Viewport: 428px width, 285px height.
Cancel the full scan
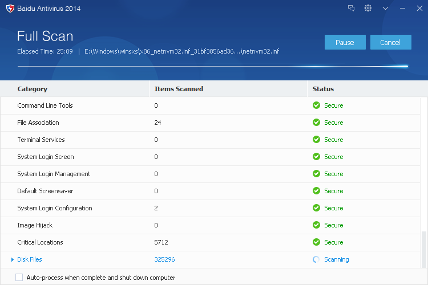pyautogui.click(x=390, y=42)
